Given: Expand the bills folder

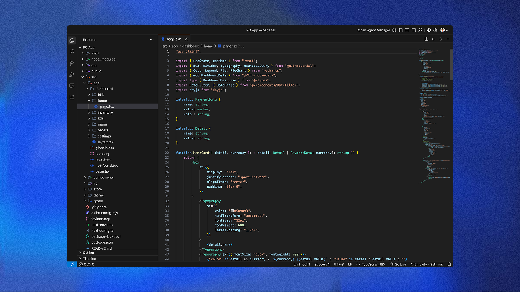Looking at the screenshot, I should click(x=118, y=95).
